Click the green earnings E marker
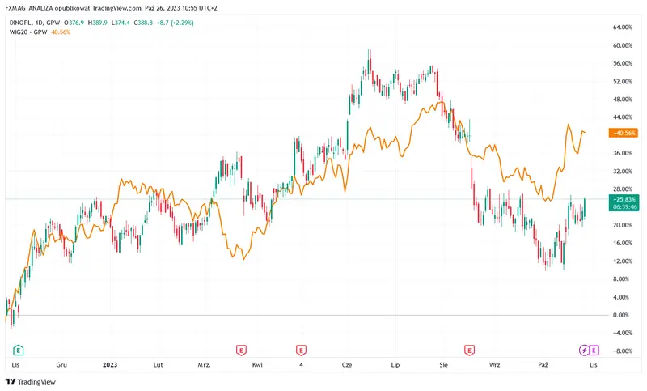The width and height of the screenshot is (647, 391). 18,350
